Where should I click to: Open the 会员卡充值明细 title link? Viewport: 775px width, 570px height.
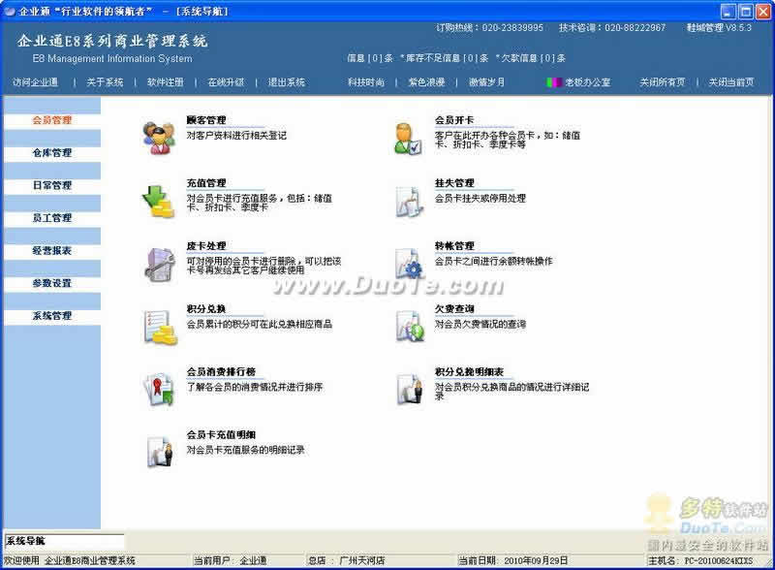(221, 434)
